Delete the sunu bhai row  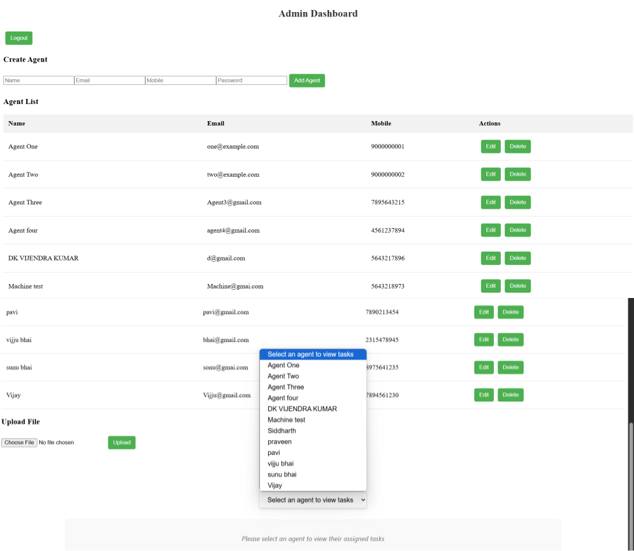pos(510,368)
